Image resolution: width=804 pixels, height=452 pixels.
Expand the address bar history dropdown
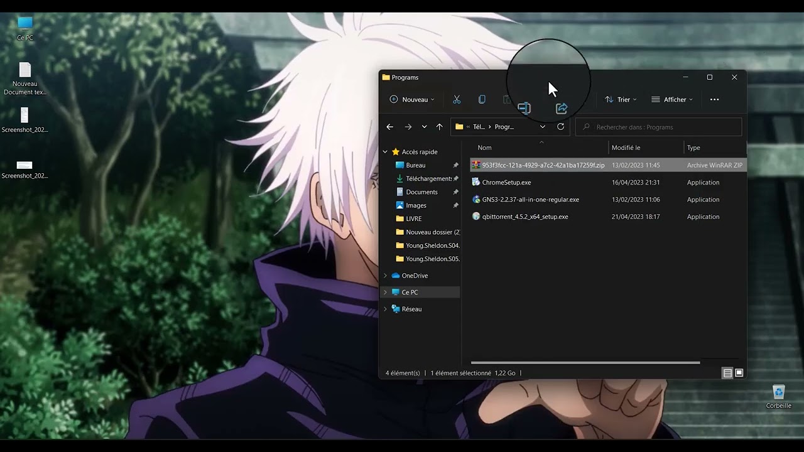click(x=543, y=127)
